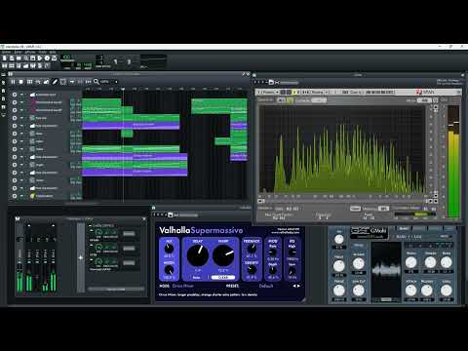The width and height of the screenshot is (468, 351).
Task: Toggle auto-scrolling in Song Editor toolbar
Action: click(x=72, y=82)
